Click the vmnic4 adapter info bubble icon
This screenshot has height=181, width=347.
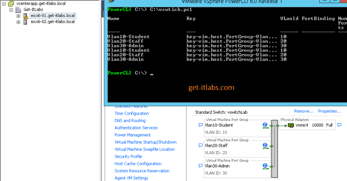click(339, 125)
